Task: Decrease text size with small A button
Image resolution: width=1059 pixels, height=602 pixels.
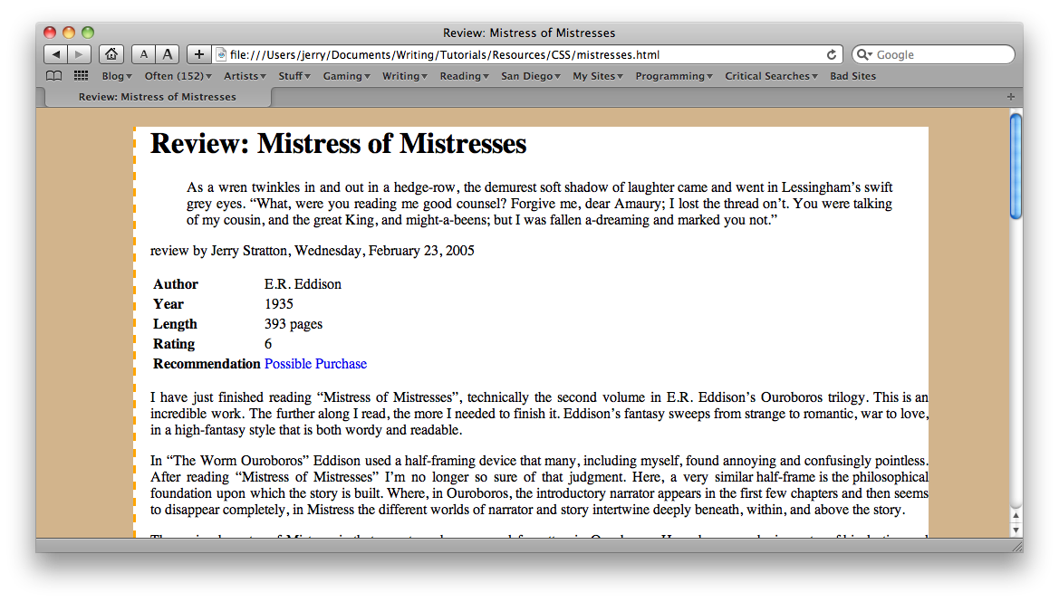Action: 144,54
